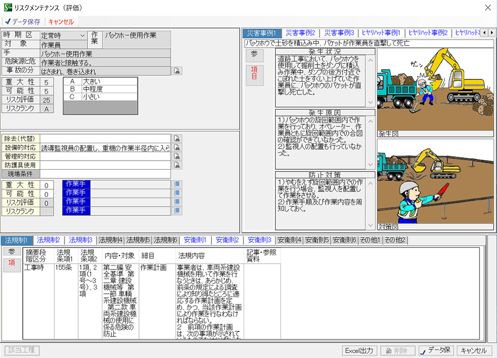Open the ヒヤリハット事例2 tab
Image resolution: width=497 pixels, height=358 pixels.
(428, 33)
